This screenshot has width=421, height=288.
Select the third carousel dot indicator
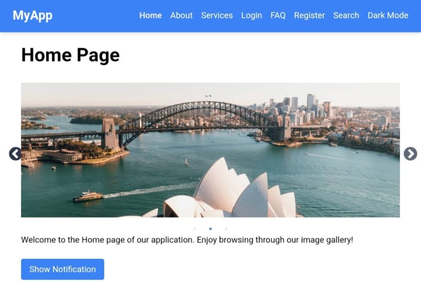226,229
